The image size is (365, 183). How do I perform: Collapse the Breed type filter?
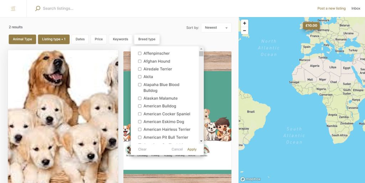[x=147, y=39]
